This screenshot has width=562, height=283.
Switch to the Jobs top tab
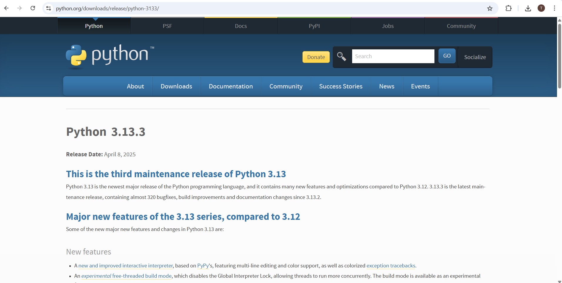(x=388, y=26)
